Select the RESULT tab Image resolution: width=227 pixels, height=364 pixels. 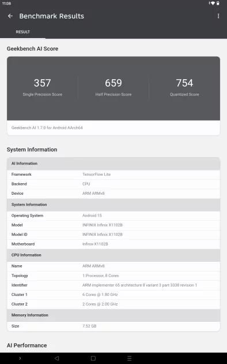[x=22, y=32]
